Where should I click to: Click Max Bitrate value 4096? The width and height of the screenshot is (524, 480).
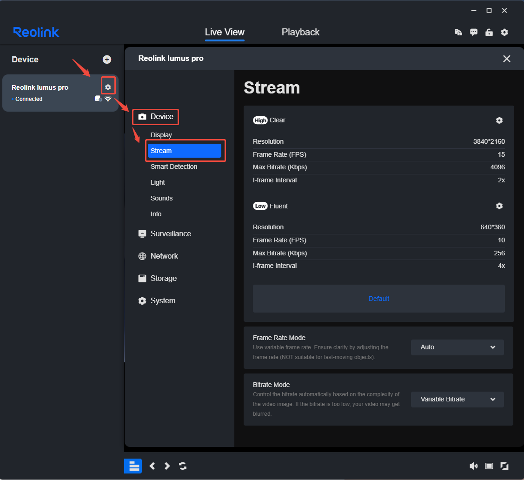click(x=497, y=167)
